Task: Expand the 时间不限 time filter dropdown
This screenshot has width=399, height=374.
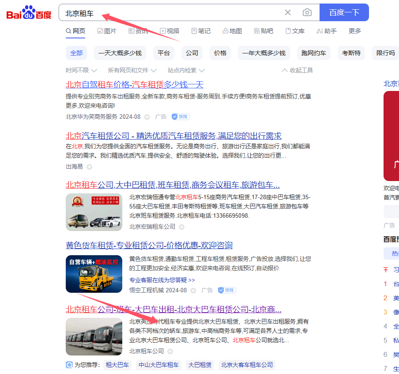Action: tap(81, 70)
